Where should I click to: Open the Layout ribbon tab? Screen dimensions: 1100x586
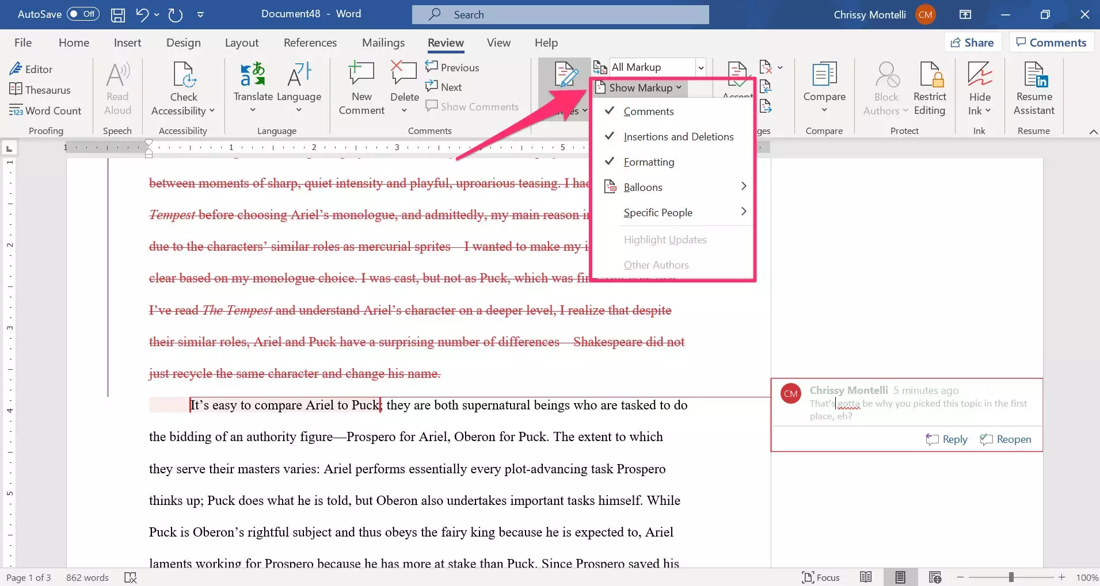click(241, 43)
